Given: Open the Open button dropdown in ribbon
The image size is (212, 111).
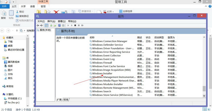Looking at the screenshot, I should tap(113, 12).
